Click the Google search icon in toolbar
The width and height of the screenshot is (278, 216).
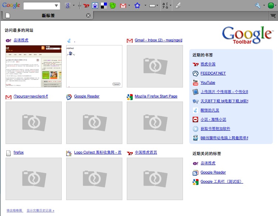68,6
